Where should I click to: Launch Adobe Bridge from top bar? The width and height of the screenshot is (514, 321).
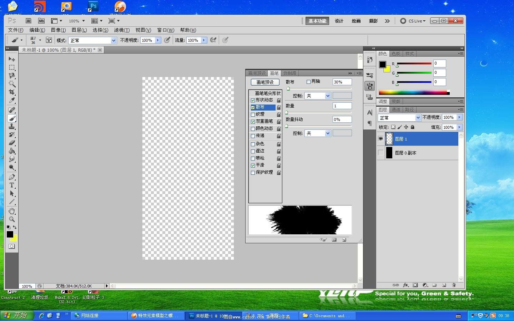tap(29, 21)
